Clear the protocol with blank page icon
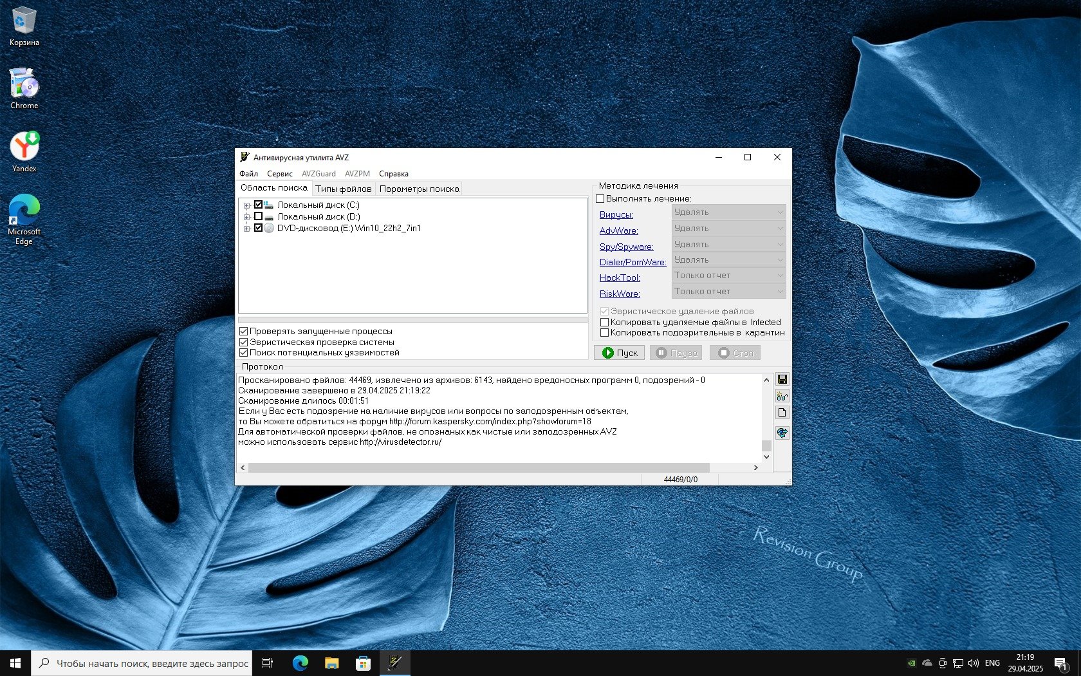1081x676 pixels. pos(782,413)
